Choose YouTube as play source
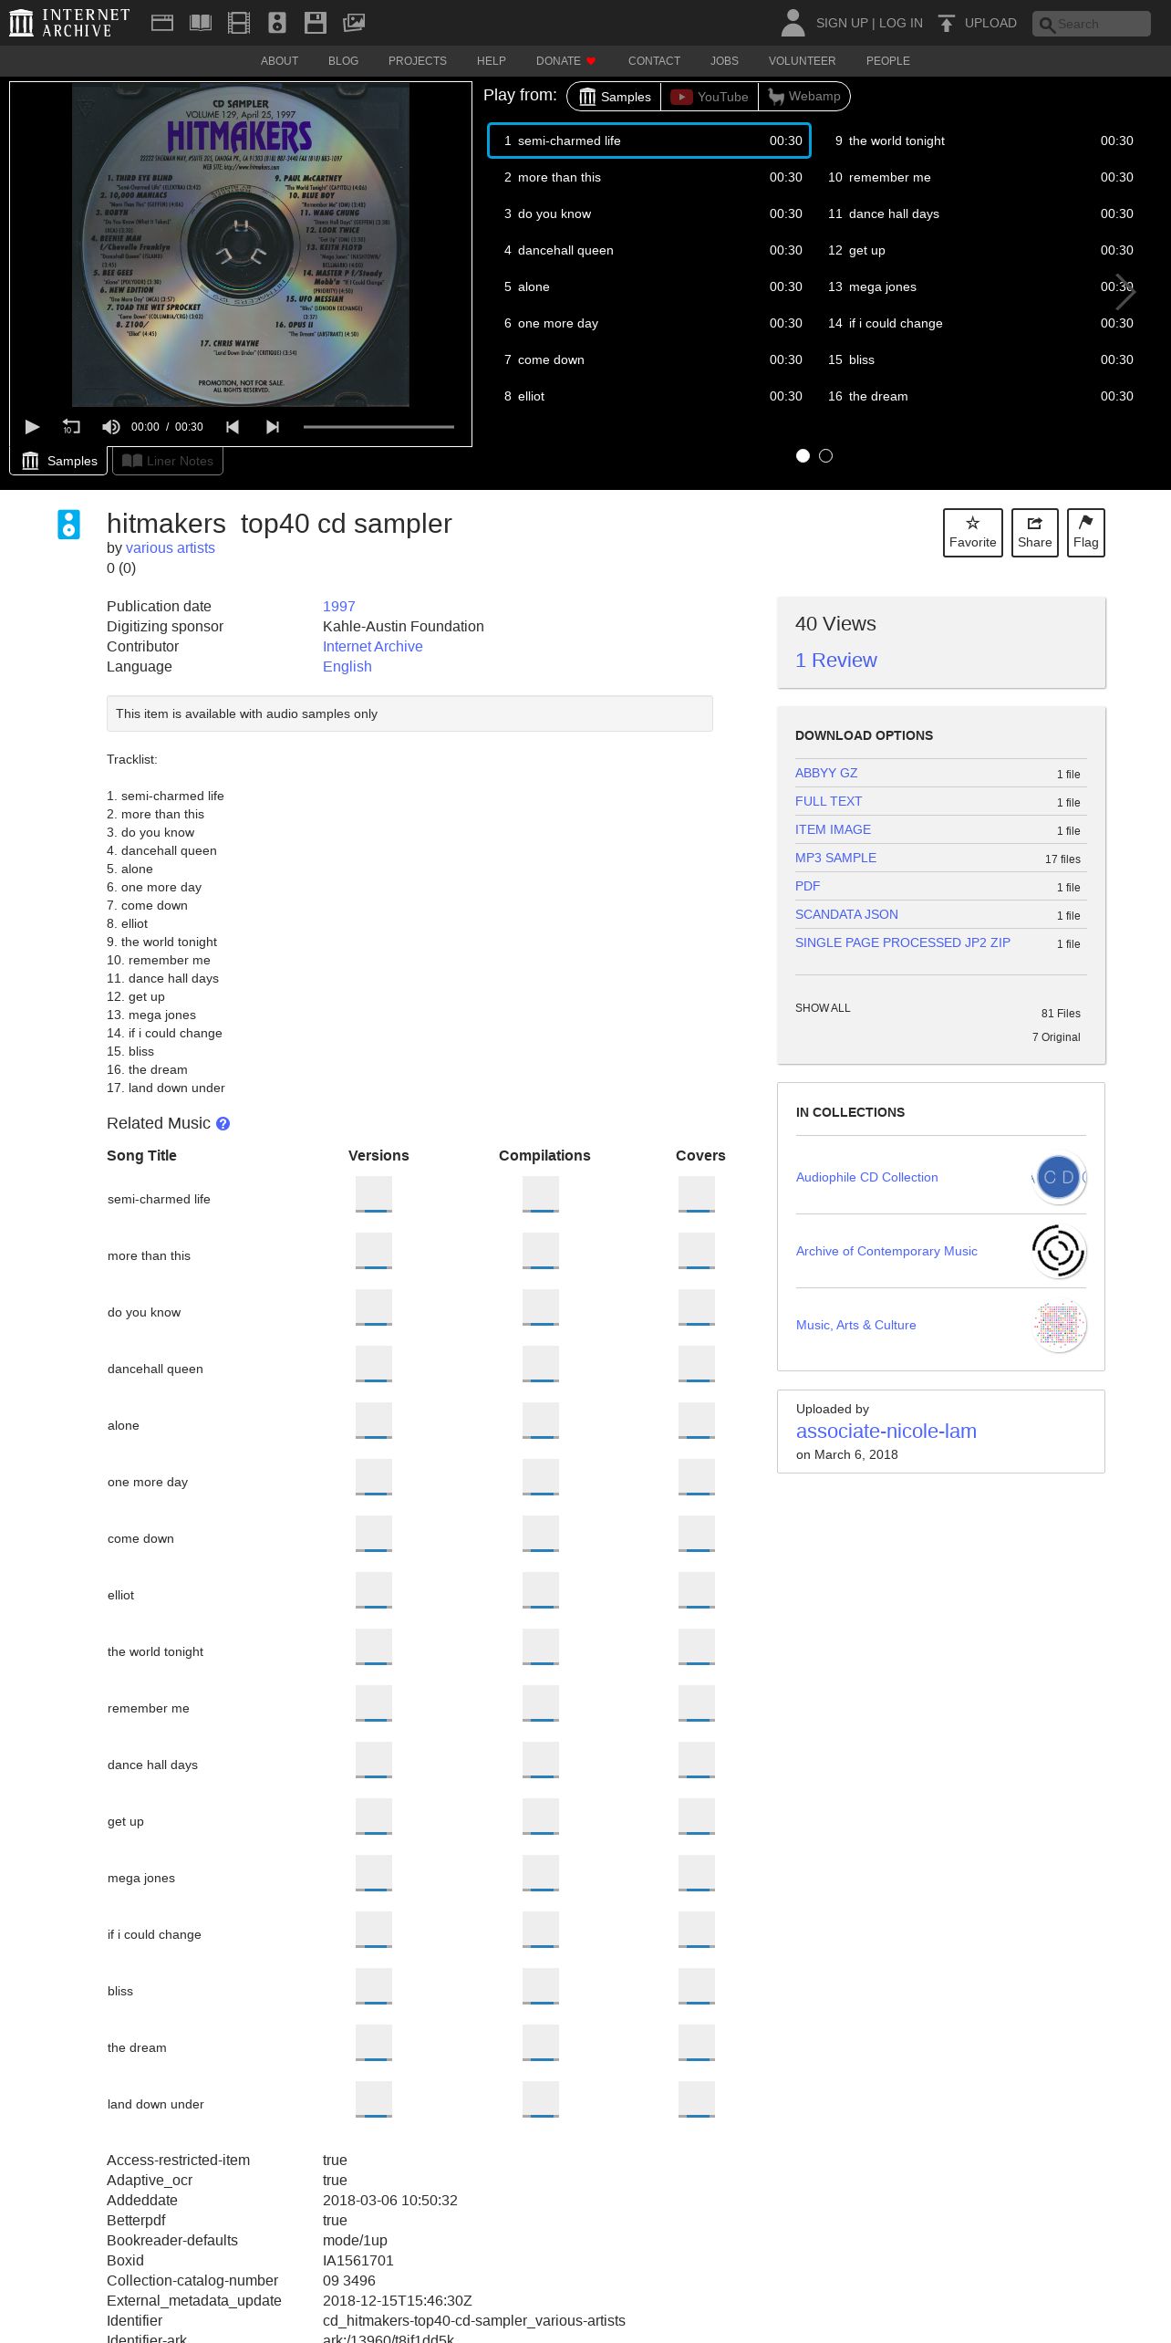The width and height of the screenshot is (1171, 2343). 710,97
